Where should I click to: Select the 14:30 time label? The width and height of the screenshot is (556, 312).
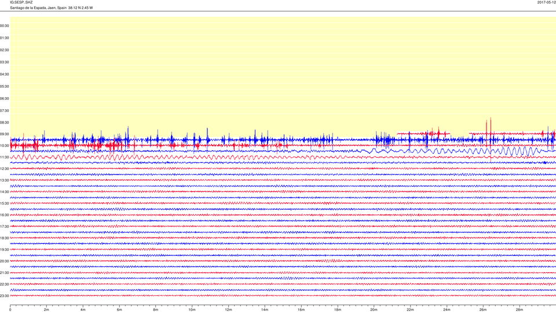pos(5,192)
